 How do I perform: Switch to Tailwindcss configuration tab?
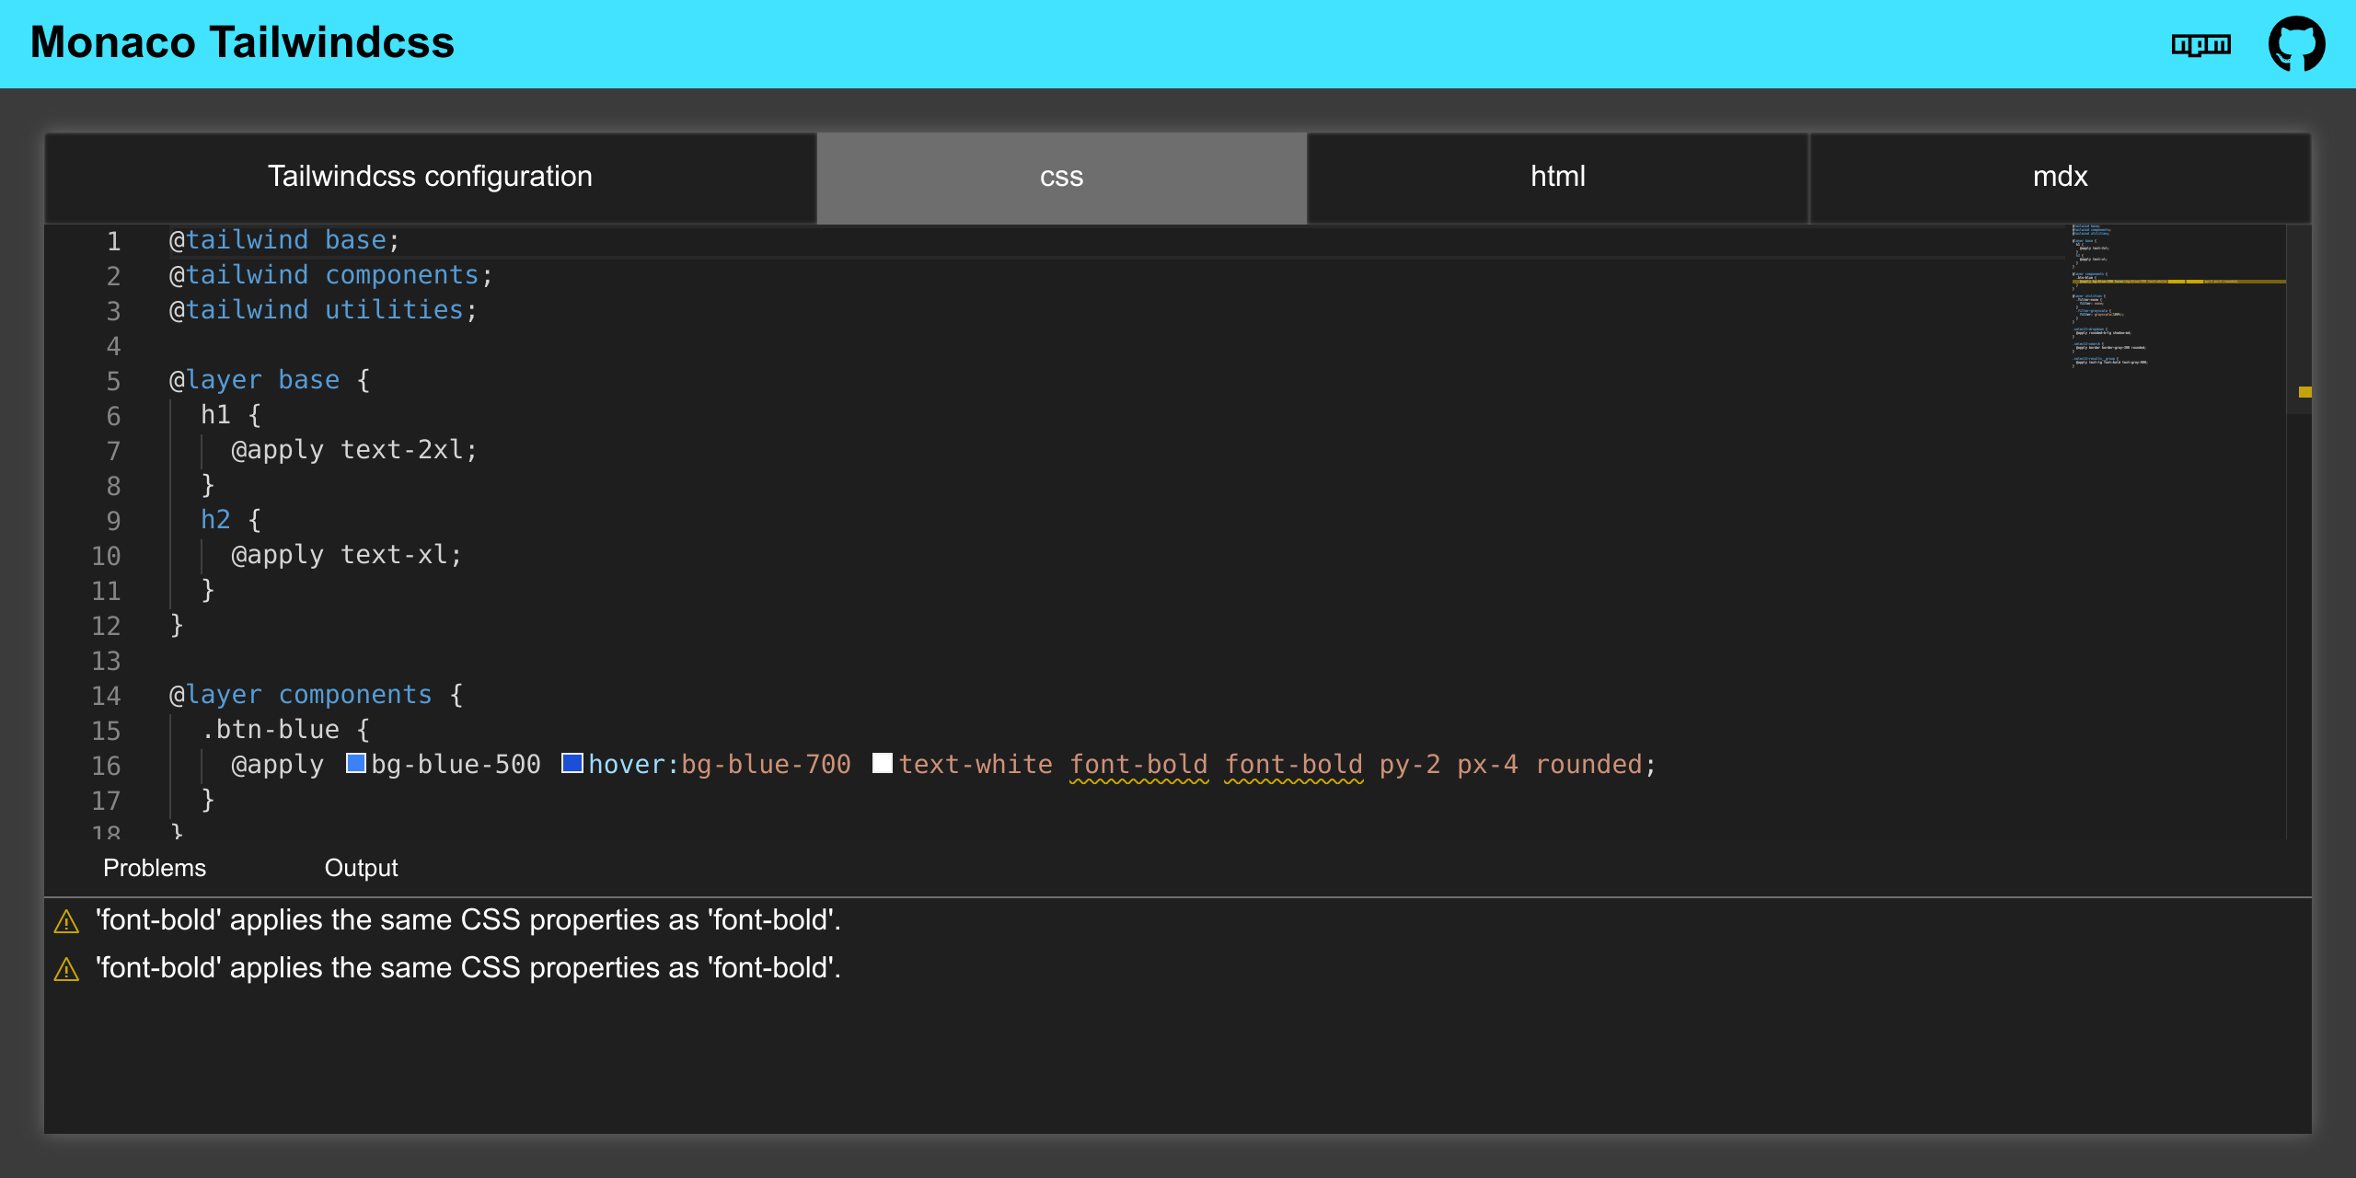[x=430, y=177]
